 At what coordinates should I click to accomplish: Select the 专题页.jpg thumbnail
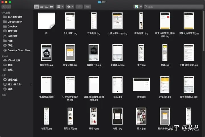tap(46, 116)
